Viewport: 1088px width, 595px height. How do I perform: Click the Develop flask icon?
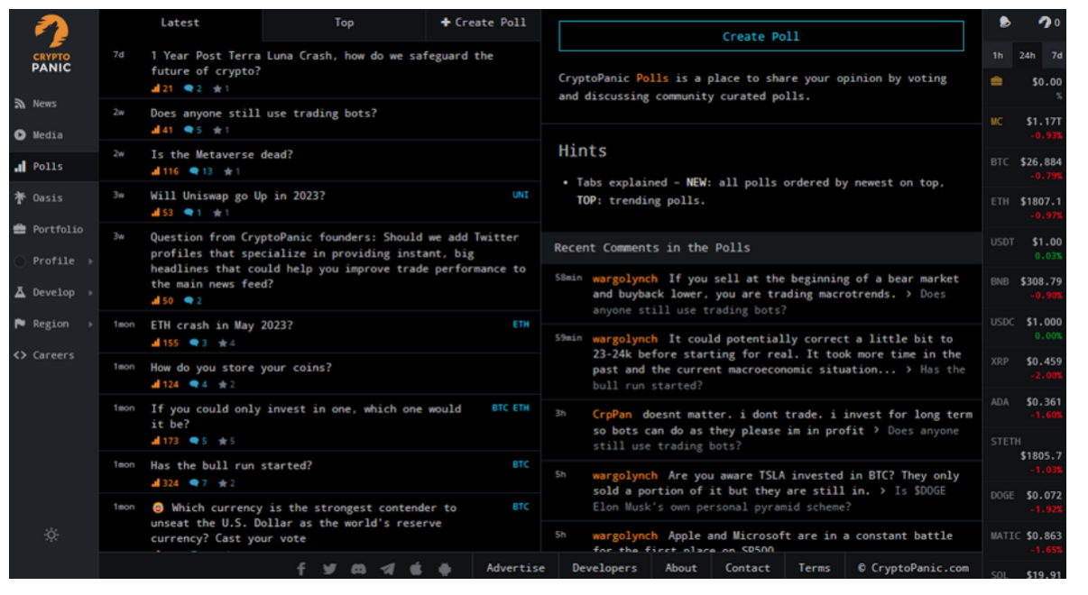(x=20, y=292)
